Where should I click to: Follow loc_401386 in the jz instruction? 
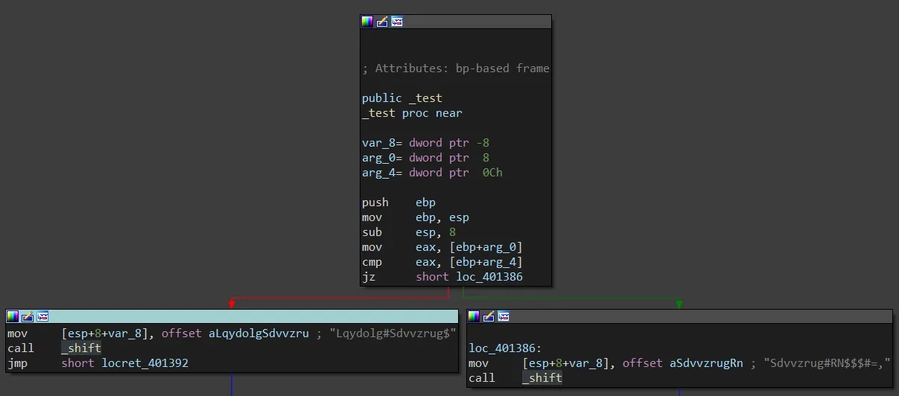tap(489, 277)
